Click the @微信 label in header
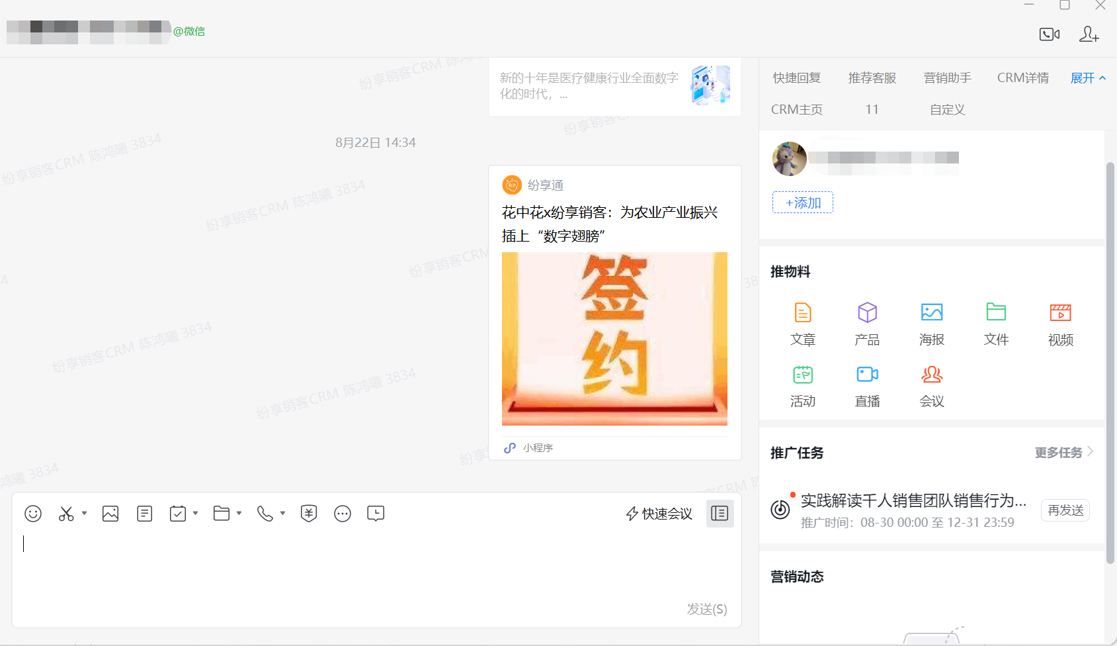This screenshot has height=646, width=1117. click(x=189, y=31)
